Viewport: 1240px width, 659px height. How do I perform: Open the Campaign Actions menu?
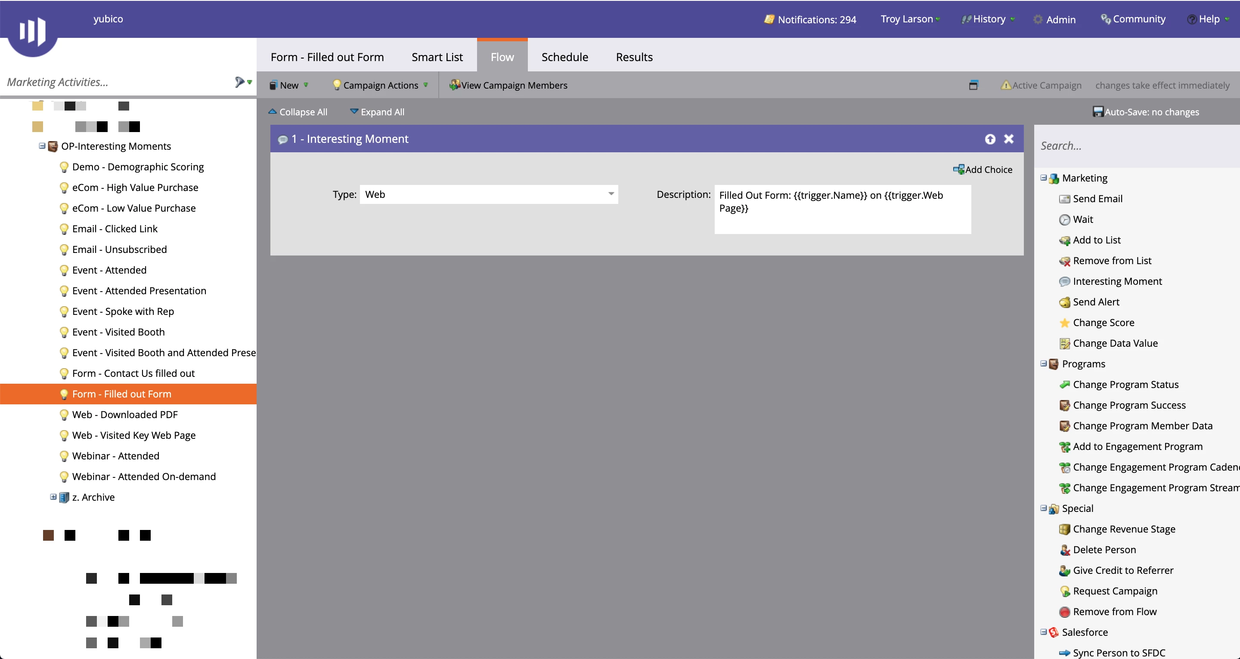click(x=380, y=85)
